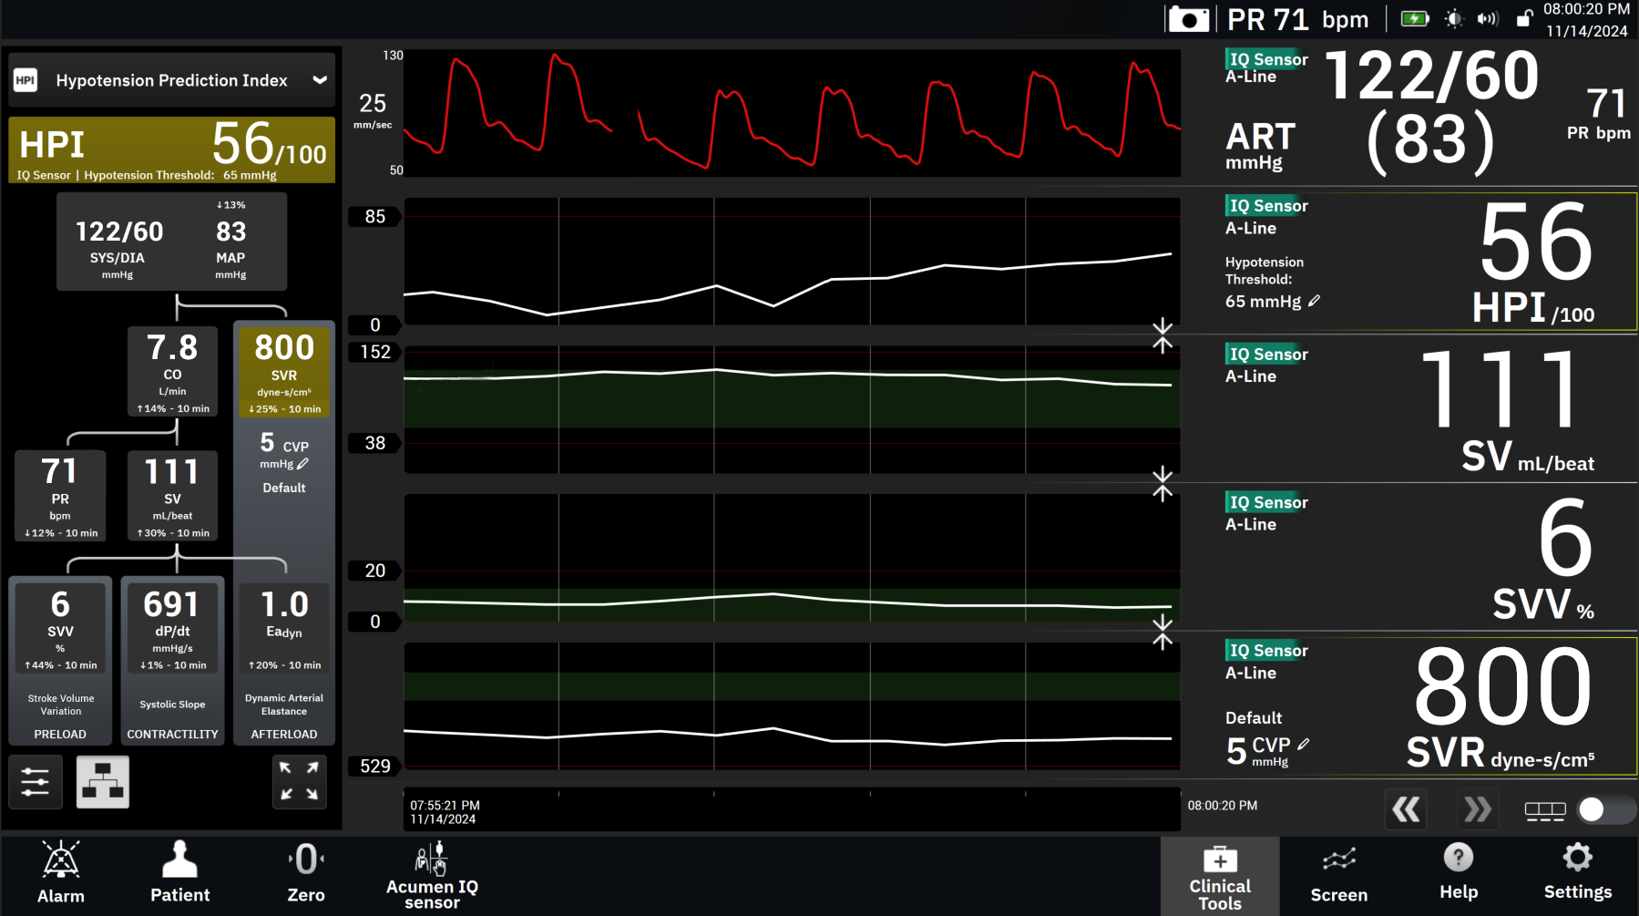This screenshot has width=1639, height=916.
Task: Expand the side panel to full screen
Action: (x=299, y=781)
